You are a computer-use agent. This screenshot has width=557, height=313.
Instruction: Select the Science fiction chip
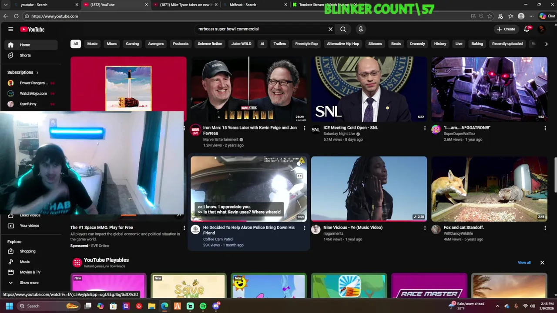(x=210, y=44)
